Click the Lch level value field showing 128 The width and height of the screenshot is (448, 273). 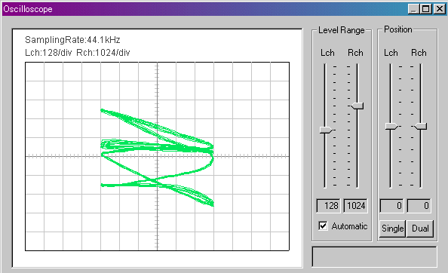coord(328,206)
